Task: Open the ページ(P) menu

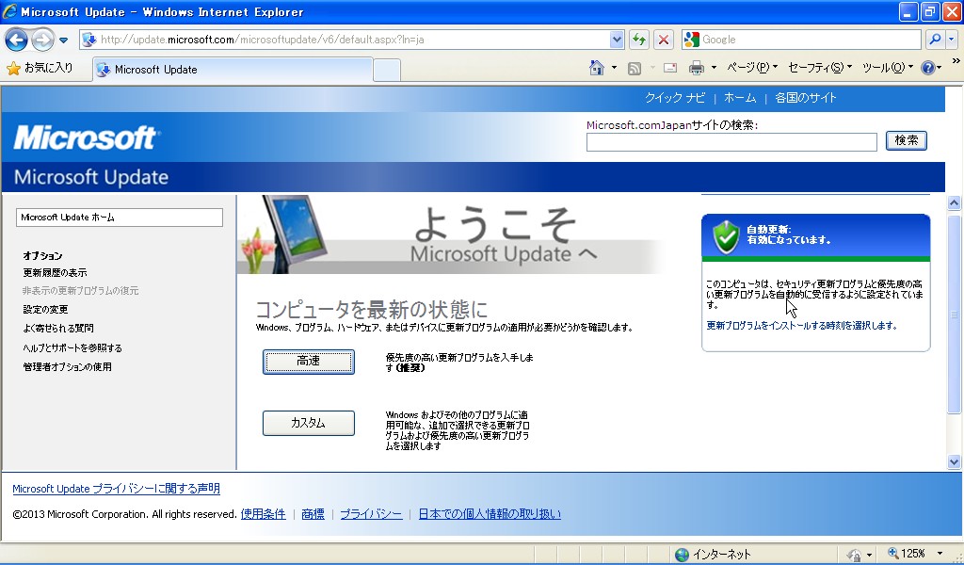Action: tap(752, 68)
